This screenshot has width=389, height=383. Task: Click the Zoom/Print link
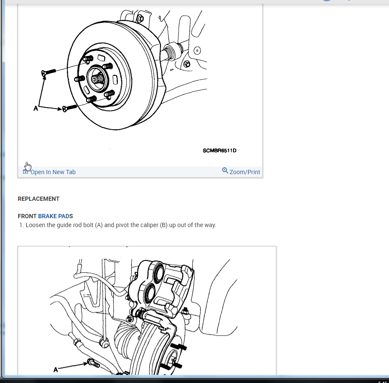[245, 172]
